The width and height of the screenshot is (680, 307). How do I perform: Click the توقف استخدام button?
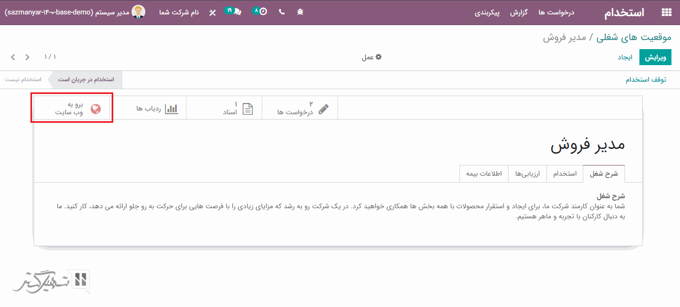[x=646, y=80]
